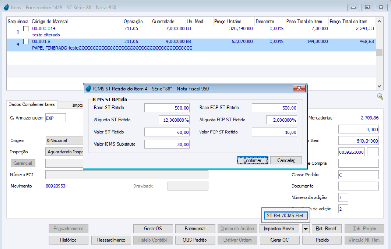Click the price total cell 2.241,33

click(x=365, y=28)
